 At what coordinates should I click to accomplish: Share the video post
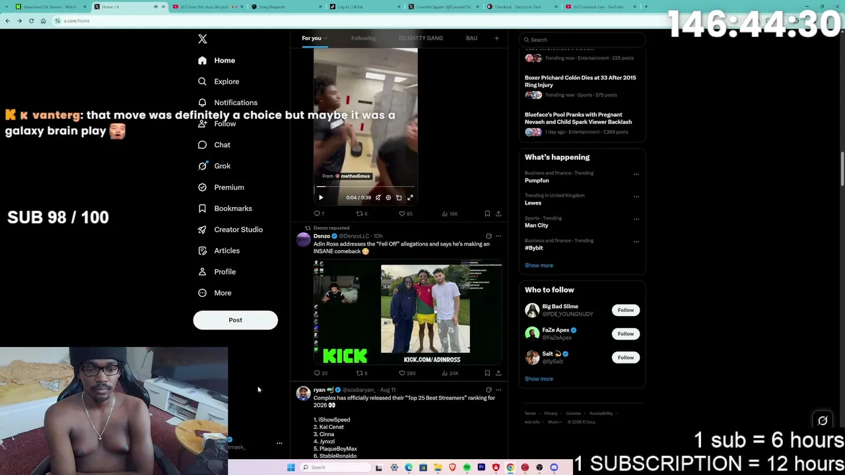[498, 214]
